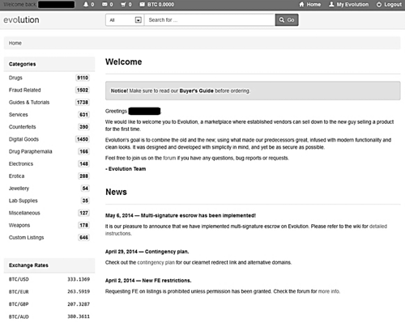The width and height of the screenshot is (405, 322).
Task: Open Digital Goods category
Action: (x=23, y=139)
